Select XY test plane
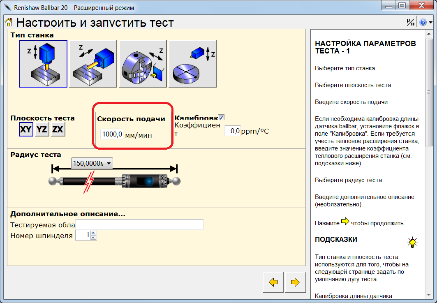The height and width of the screenshot is (303, 437). 26,130
